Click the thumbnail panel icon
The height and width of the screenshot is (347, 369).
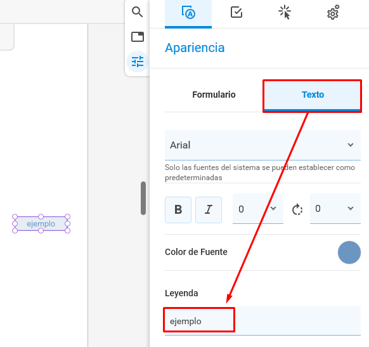pyautogui.click(x=138, y=37)
